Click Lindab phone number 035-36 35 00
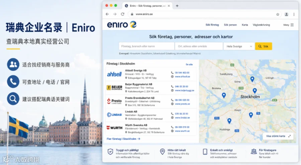301x165 pixels. click(x=181, y=114)
